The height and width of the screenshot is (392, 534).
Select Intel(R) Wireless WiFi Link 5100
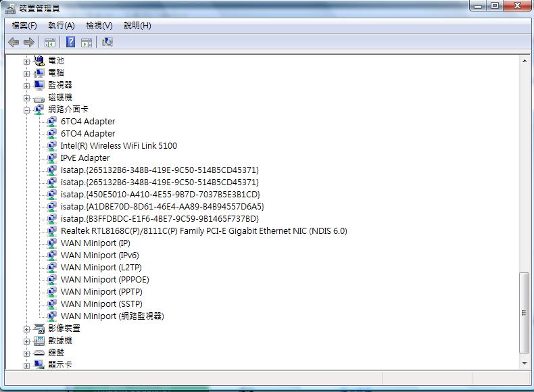click(119, 146)
